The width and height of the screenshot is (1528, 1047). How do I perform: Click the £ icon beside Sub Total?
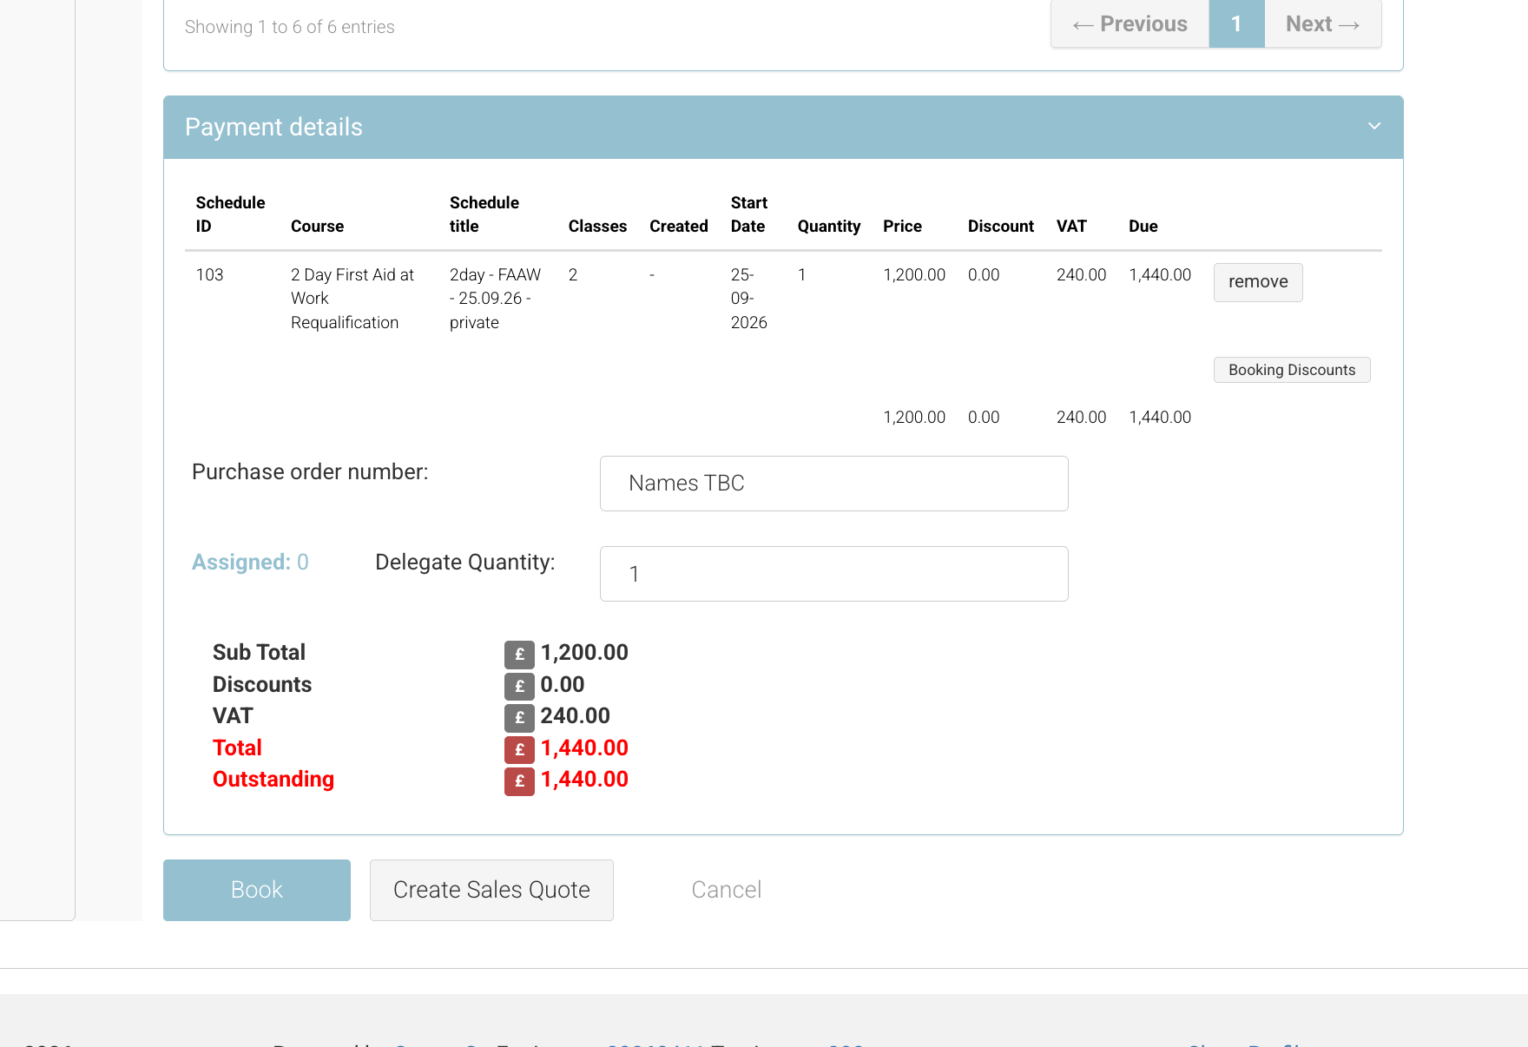[519, 654]
